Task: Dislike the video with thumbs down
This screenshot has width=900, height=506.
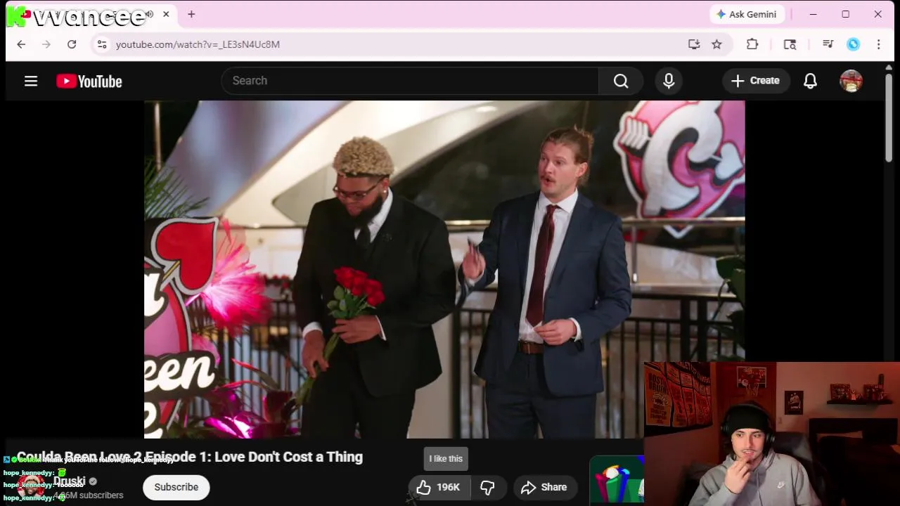Action: pos(487,487)
